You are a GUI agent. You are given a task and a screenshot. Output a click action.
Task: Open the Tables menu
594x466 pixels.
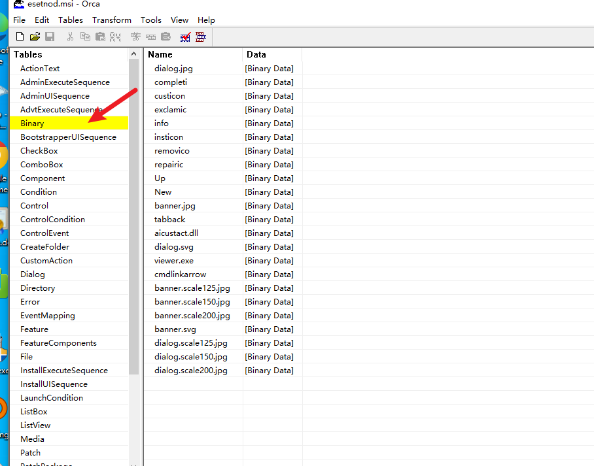(x=71, y=20)
